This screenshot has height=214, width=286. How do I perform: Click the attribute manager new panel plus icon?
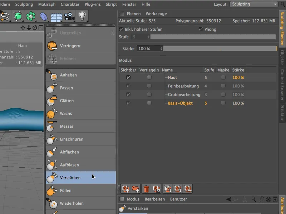(x=275, y=199)
